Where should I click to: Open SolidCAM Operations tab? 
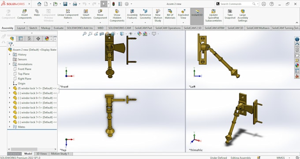click(x=168, y=28)
